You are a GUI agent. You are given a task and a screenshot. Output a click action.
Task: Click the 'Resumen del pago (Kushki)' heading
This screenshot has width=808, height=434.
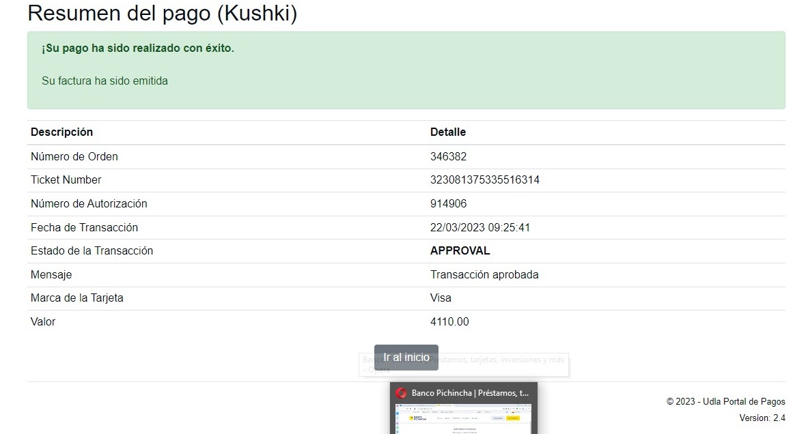coord(163,13)
